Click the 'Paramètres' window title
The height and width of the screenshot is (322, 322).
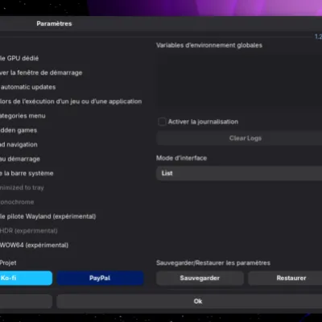point(54,23)
